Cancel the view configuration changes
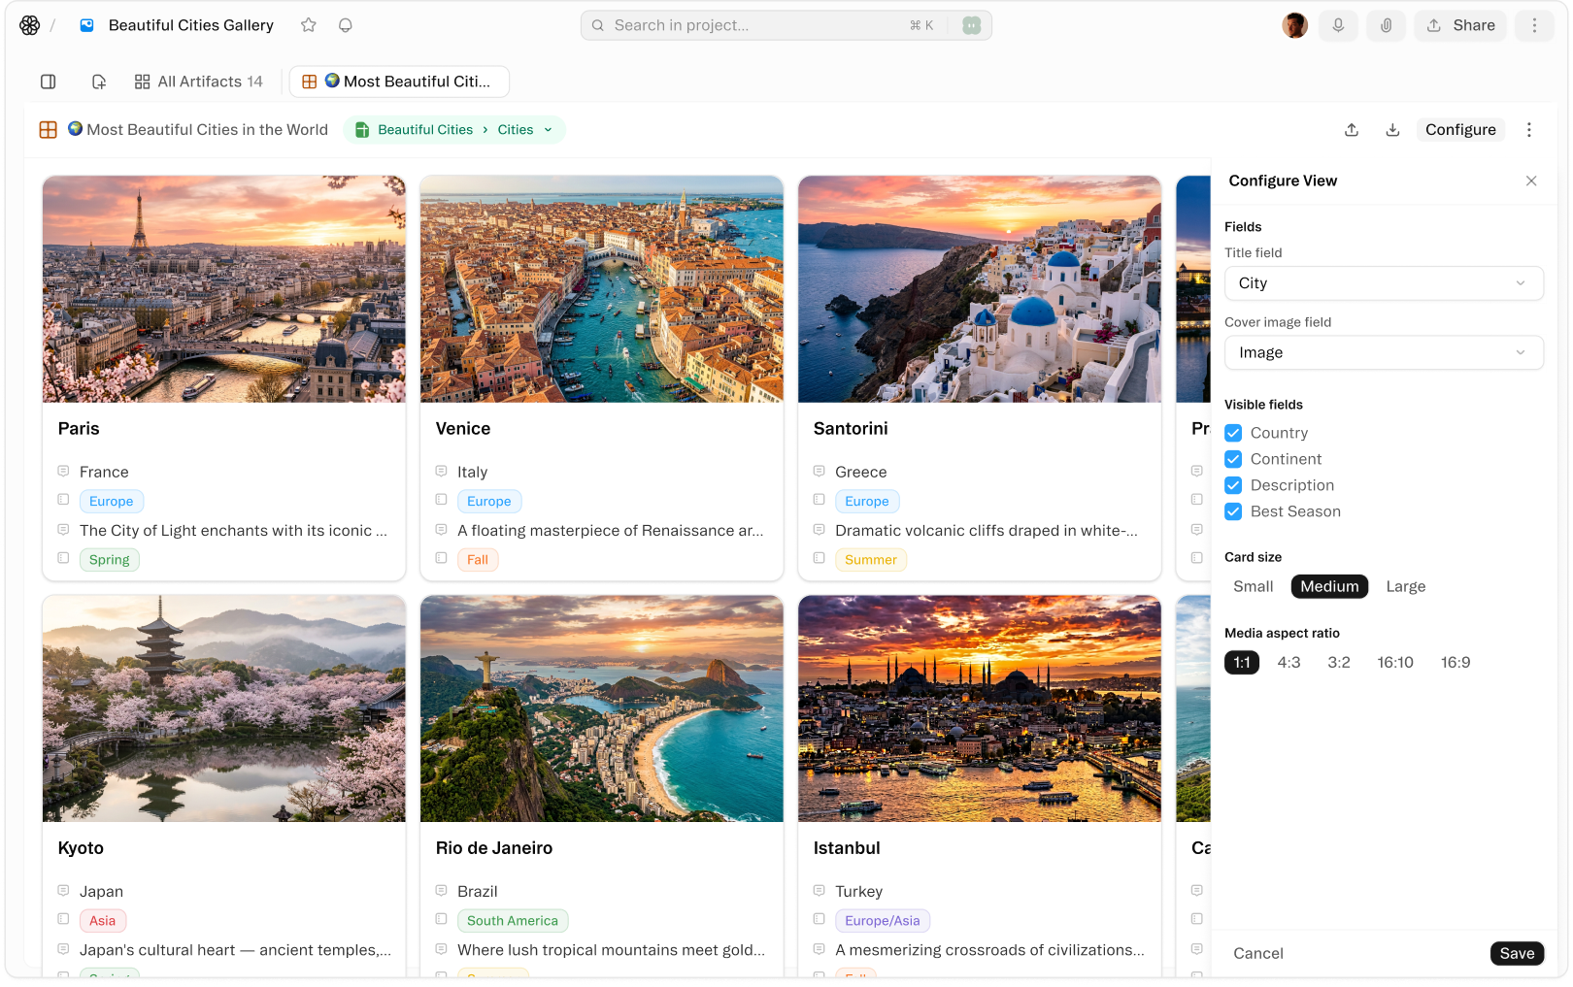 (1257, 953)
